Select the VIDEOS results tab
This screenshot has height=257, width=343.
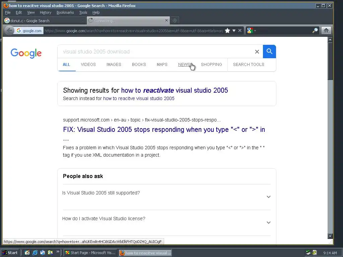88,65
